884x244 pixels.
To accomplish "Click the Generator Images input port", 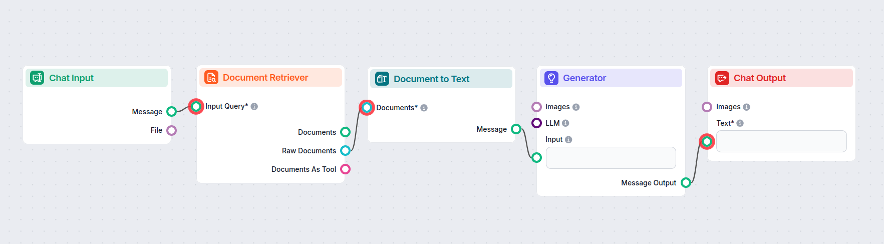I will coord(537,107).
